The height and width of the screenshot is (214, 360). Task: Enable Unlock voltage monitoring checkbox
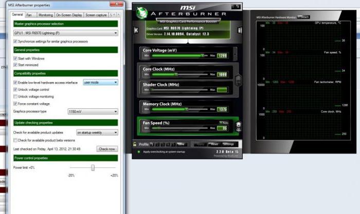(15, 96)
